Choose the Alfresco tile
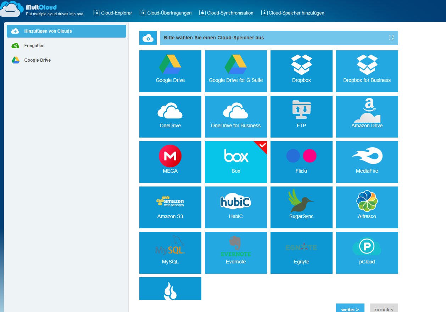The image size is (446, 312). [x=367, y=207]
